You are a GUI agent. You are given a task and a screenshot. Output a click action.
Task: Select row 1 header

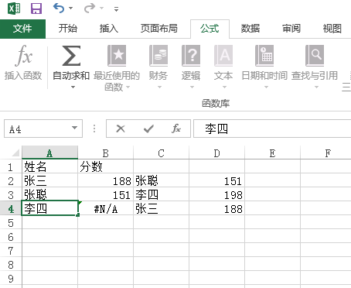pos(11,167)
